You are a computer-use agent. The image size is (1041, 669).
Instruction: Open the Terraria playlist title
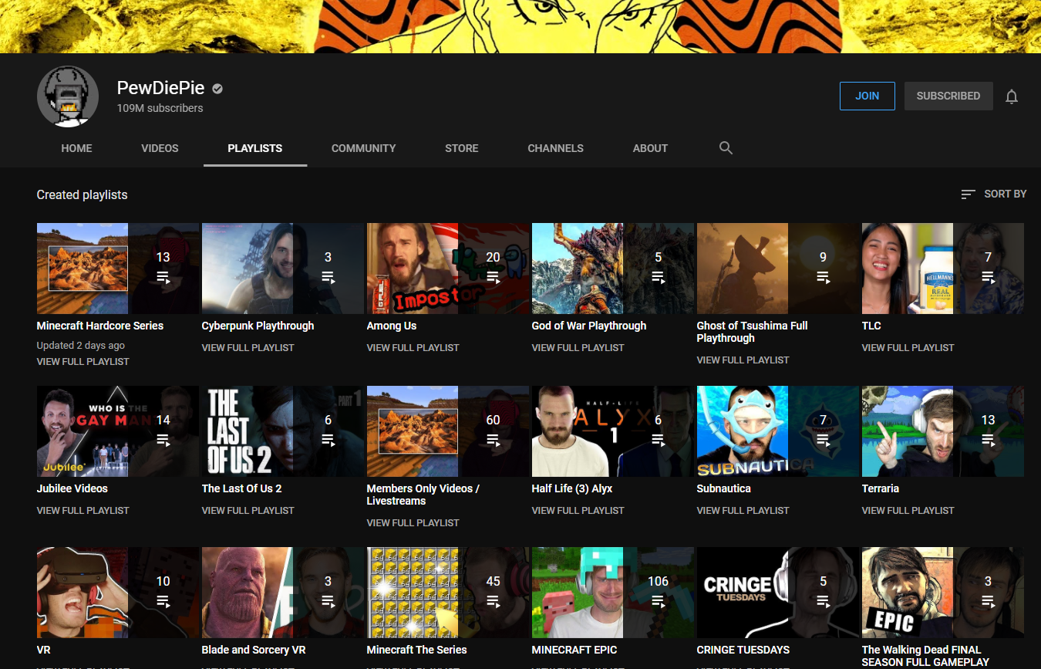pos(881,488)
